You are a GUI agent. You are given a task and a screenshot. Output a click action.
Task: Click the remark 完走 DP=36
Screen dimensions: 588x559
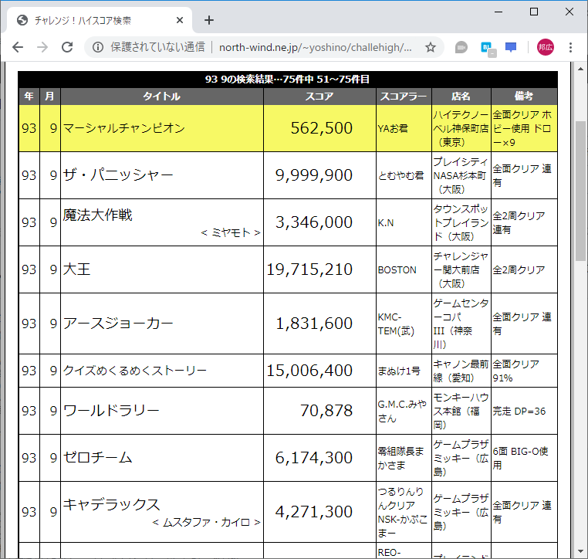(x=519, y=412)
